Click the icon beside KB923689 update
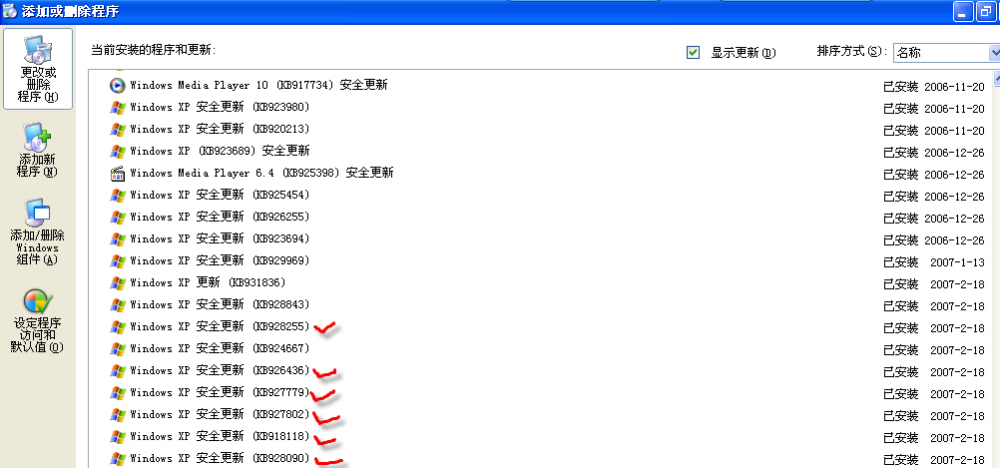The width and height of the screenshot is (1000, 468). [118, 151]
